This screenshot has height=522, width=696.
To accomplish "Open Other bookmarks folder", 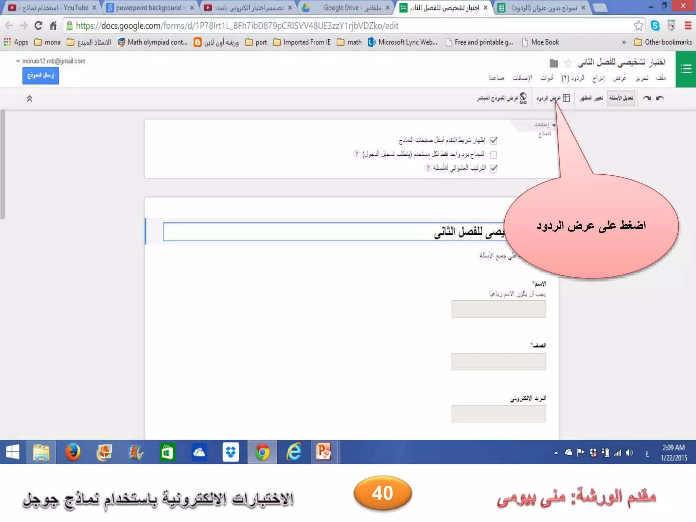I will point(663,42).
